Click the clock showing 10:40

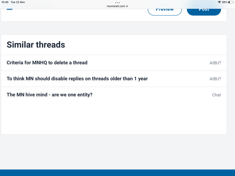point(5,2)
